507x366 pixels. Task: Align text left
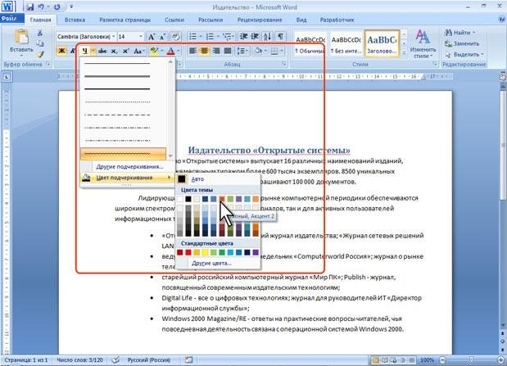point(192,51)
